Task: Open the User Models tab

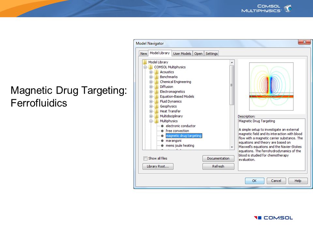Action: [x=182, y=54]
